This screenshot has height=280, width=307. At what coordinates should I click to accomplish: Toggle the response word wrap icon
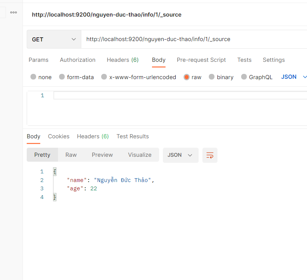pos(210,155)
